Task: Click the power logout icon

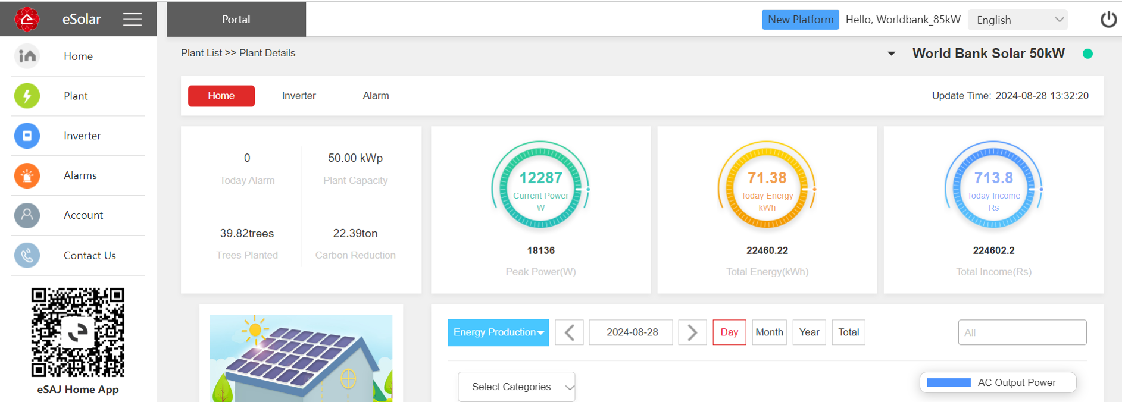Action: 1108,20
